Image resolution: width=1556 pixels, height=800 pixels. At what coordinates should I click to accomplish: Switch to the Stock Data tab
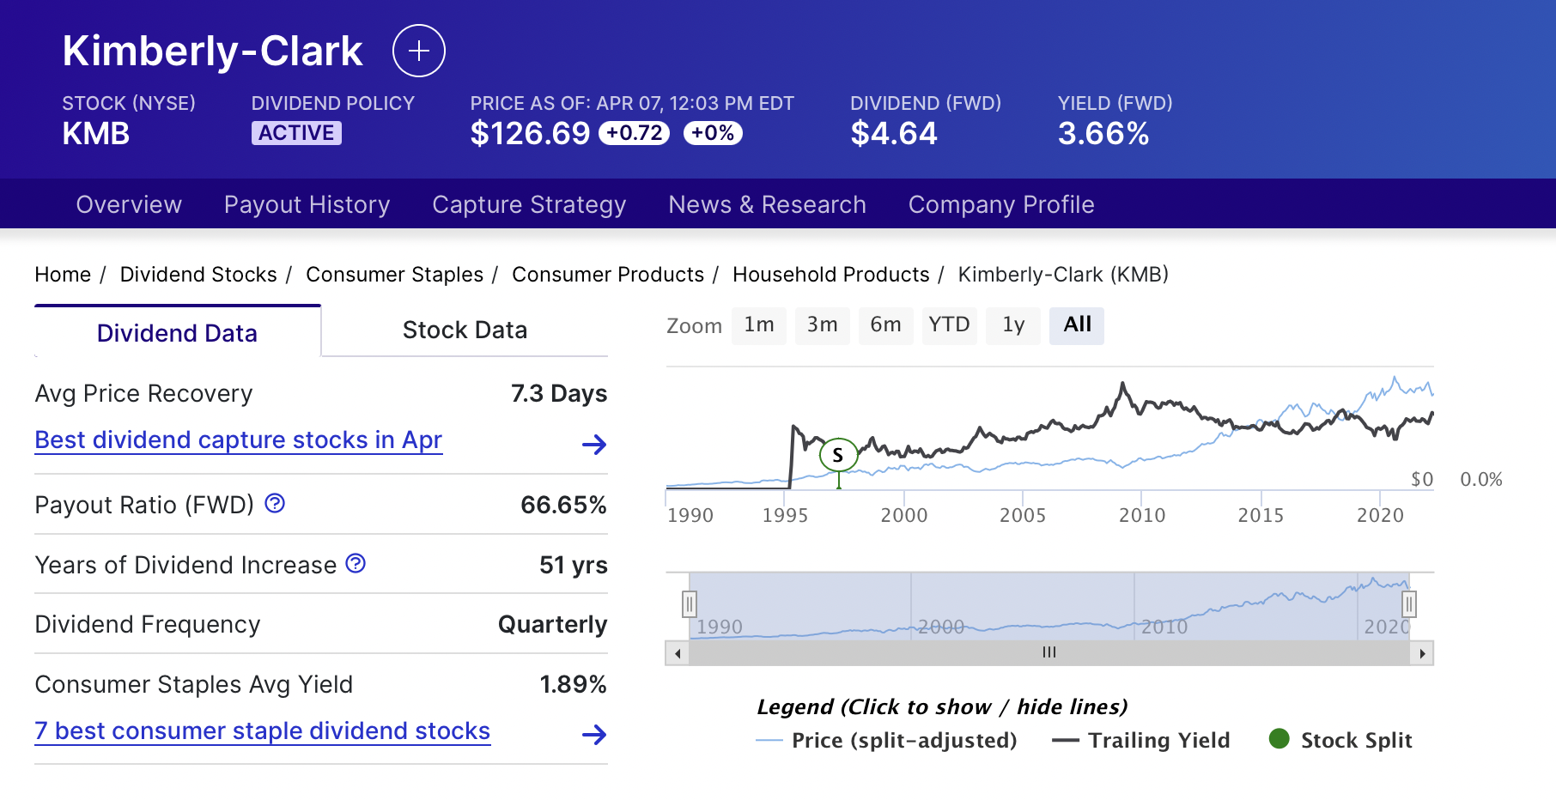[465, 330]
